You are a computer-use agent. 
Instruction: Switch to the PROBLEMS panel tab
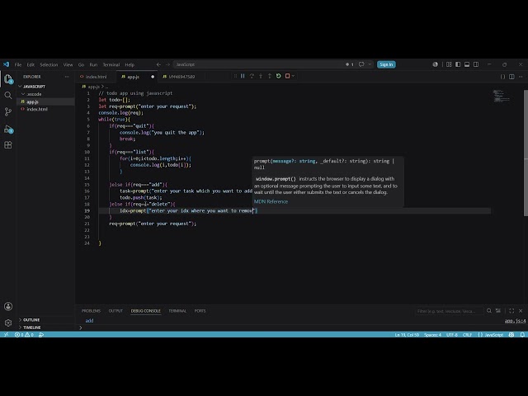[91, 311]
